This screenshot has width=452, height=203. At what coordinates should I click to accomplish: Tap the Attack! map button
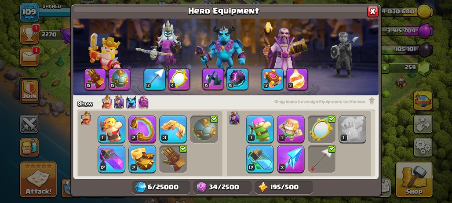tap(38, 179)
